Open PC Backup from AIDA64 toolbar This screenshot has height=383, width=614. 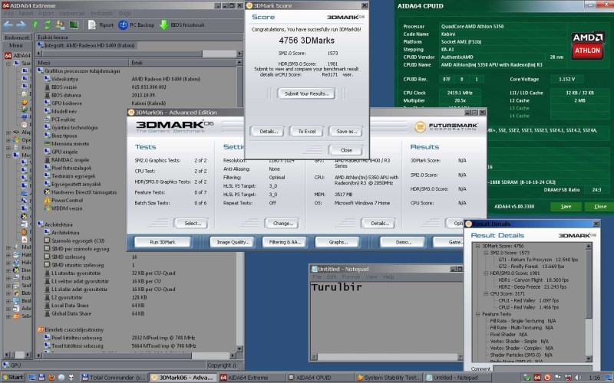[x=136, y=25]
